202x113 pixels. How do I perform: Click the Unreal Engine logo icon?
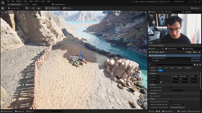[x=3, y=3]
